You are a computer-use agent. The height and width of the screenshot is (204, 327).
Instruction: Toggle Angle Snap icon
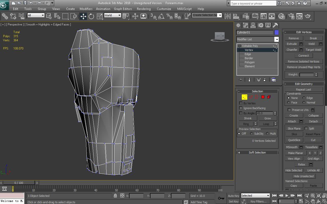(161, 16)
